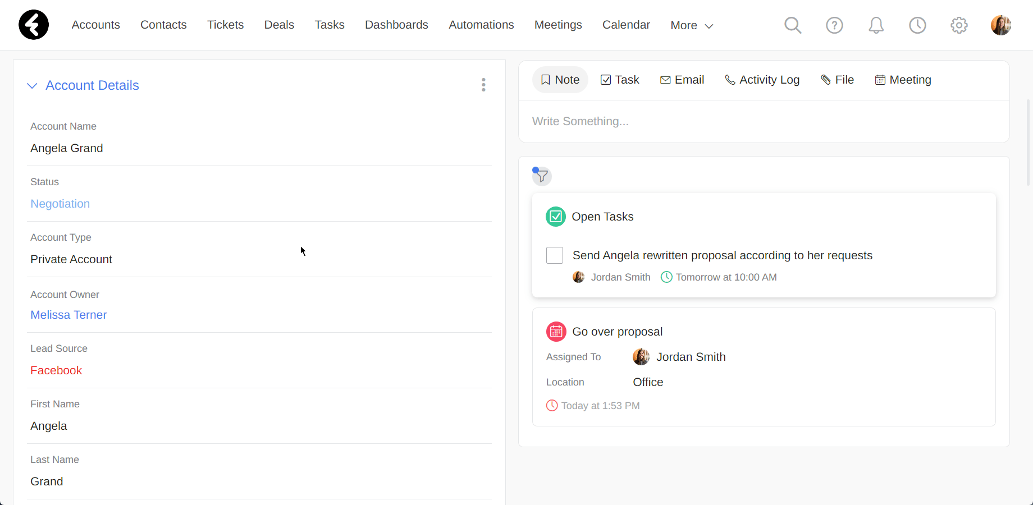Open Automations

(481, 25)
